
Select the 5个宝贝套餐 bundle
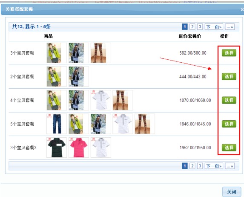[229, 124]
